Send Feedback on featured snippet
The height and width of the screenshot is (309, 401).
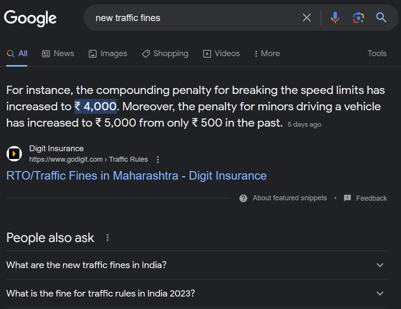(x=365, y=198)
